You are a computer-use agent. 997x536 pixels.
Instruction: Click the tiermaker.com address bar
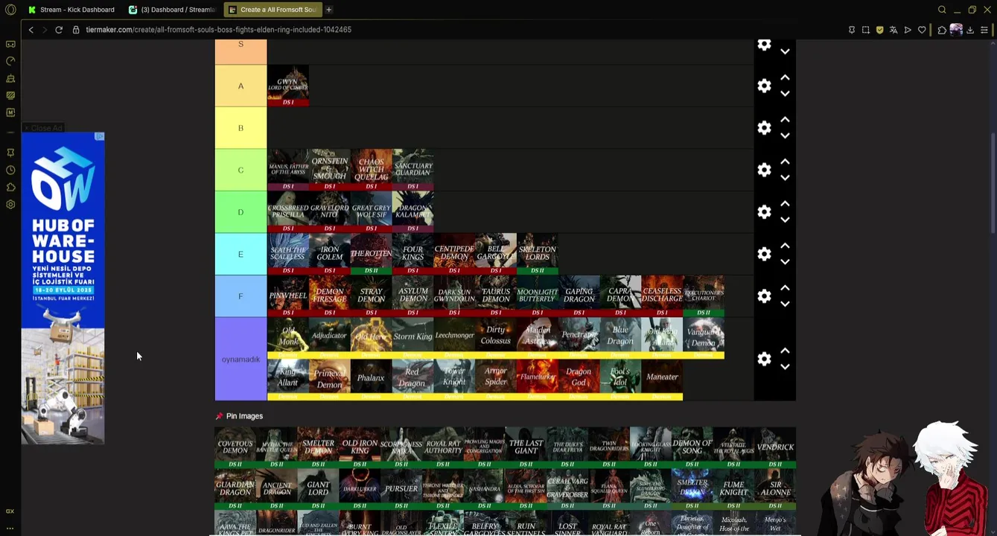[218, 30]
